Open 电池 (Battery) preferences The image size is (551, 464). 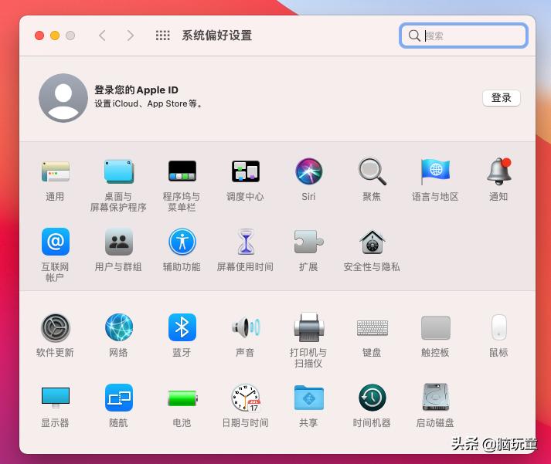coord(182,398)
